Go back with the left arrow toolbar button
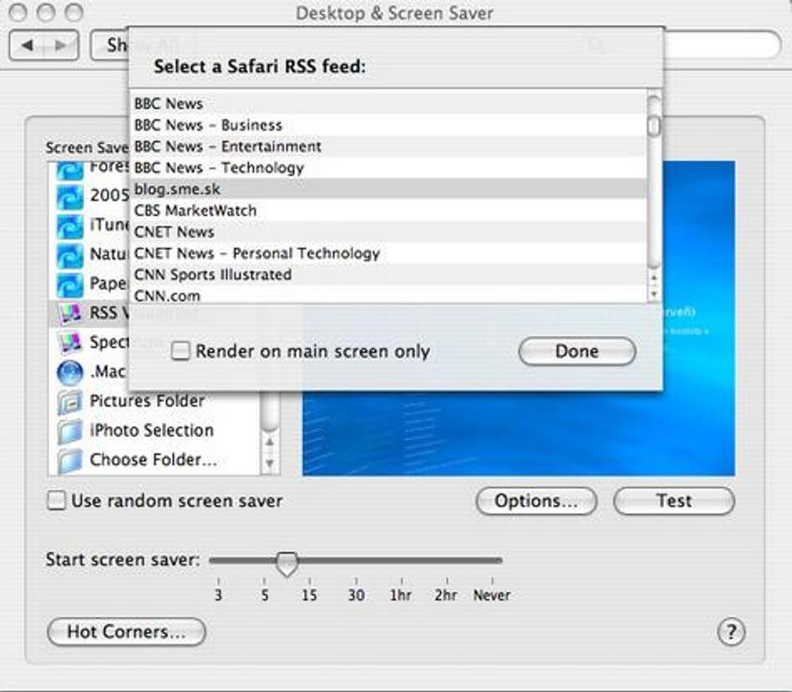Image resolution: width=792 pixels, height=692 pixels. click(x=27, y=46)
